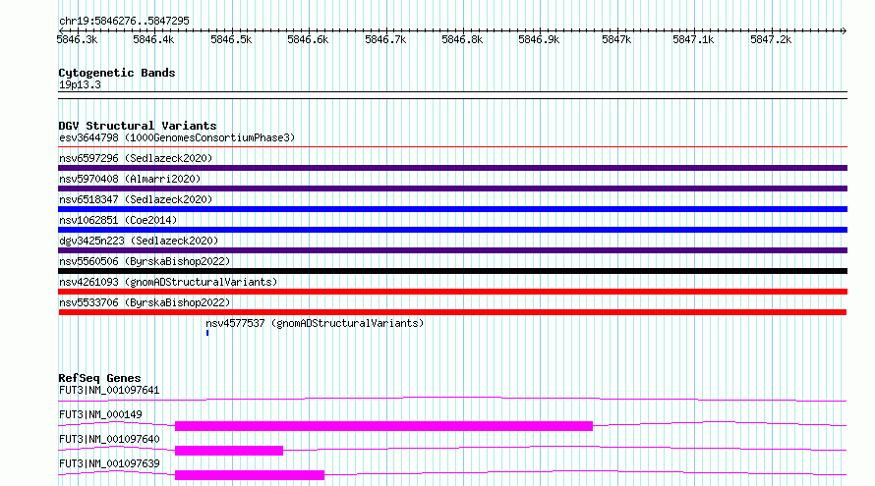The width and height of the screenshot is (875, 486).
Task: Select the blue bar under nsv1062851
Action: coord(452,230)
